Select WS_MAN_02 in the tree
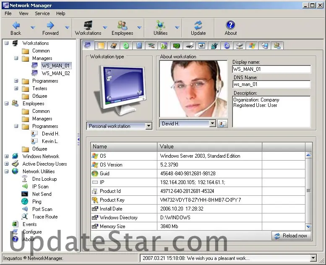This screenshot has height=265, width=326. point(55,73)
